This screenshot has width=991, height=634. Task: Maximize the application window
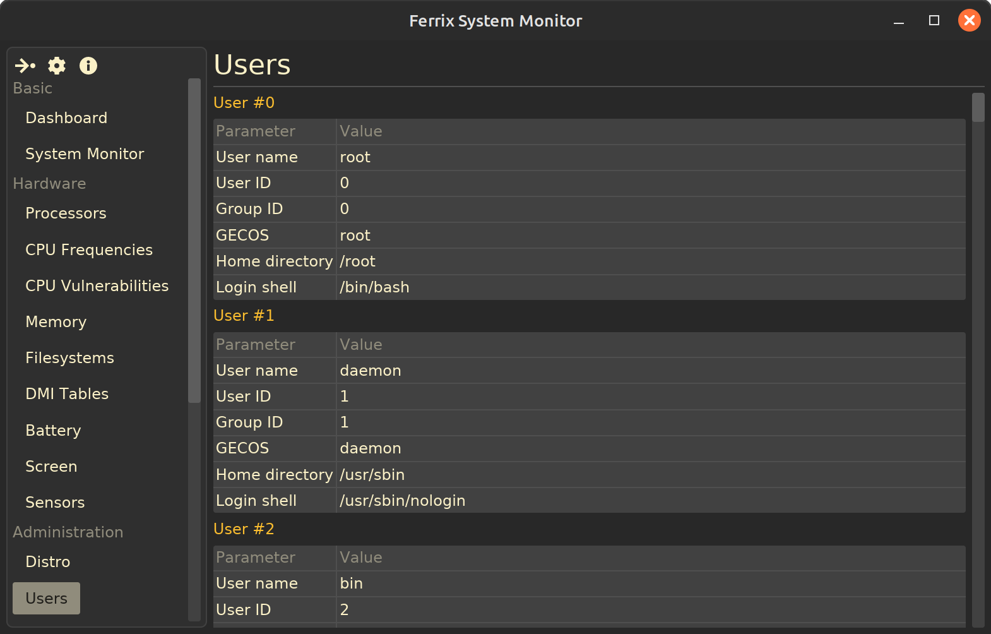coord(934,21)
